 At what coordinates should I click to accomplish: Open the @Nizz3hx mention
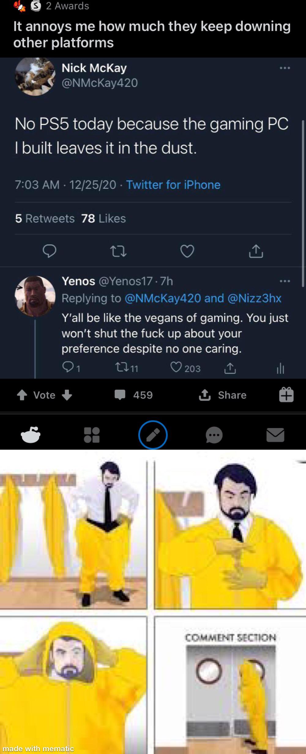(x=254, y=298)
